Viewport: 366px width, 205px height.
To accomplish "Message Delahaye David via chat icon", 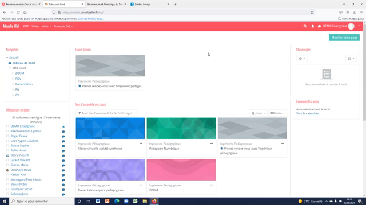I will pos(63,170).
